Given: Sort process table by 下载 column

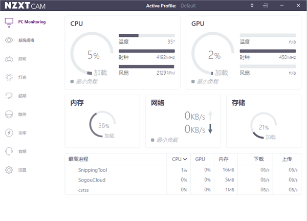Looking at the screenshot, I should pyautogui.click(x=258, y=159).
